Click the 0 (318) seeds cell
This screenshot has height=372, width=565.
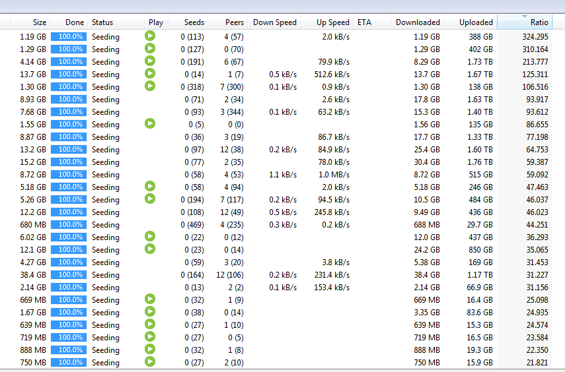pos(192,87)
